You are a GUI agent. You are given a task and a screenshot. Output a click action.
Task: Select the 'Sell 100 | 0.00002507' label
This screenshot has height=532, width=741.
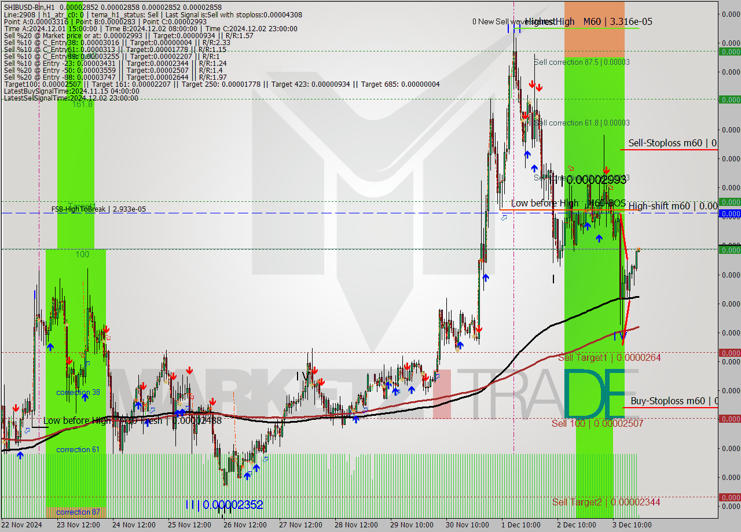597,423
